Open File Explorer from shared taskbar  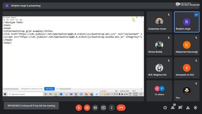(x=56, y=94)
